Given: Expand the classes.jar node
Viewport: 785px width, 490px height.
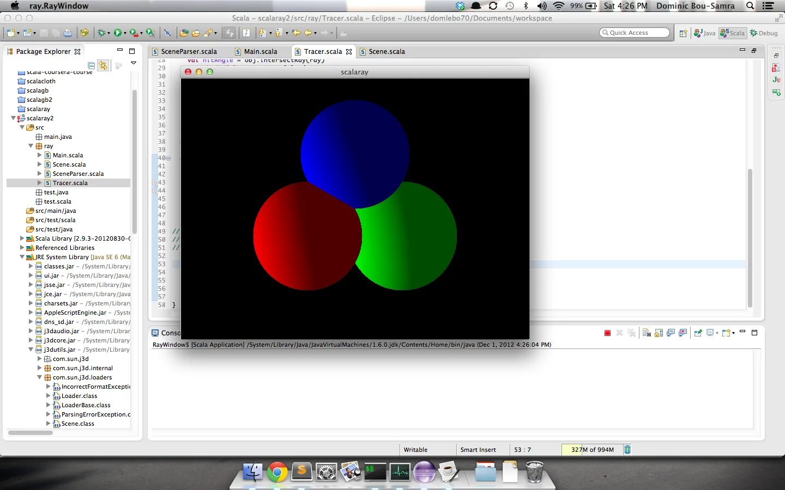Looking at the screenshot, I should coord(31,266).
